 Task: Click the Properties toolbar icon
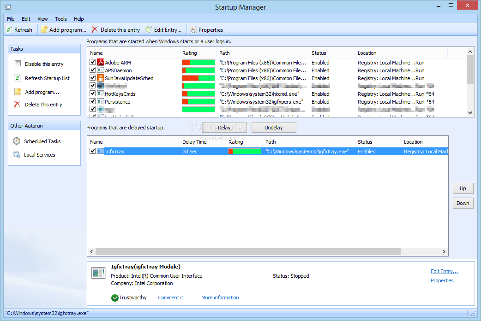click(x=193, y=29)
